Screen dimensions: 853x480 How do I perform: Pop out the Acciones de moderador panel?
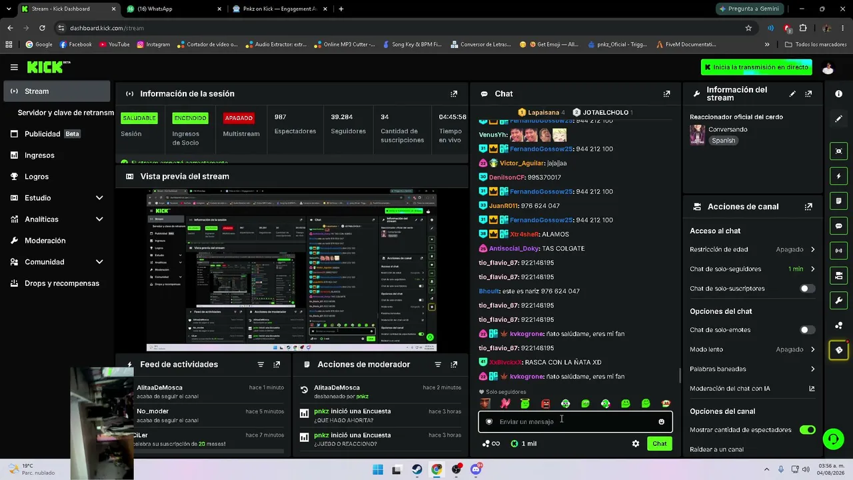(x=454, y=365)
